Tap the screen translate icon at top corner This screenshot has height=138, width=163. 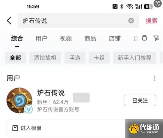click(158, 4)
